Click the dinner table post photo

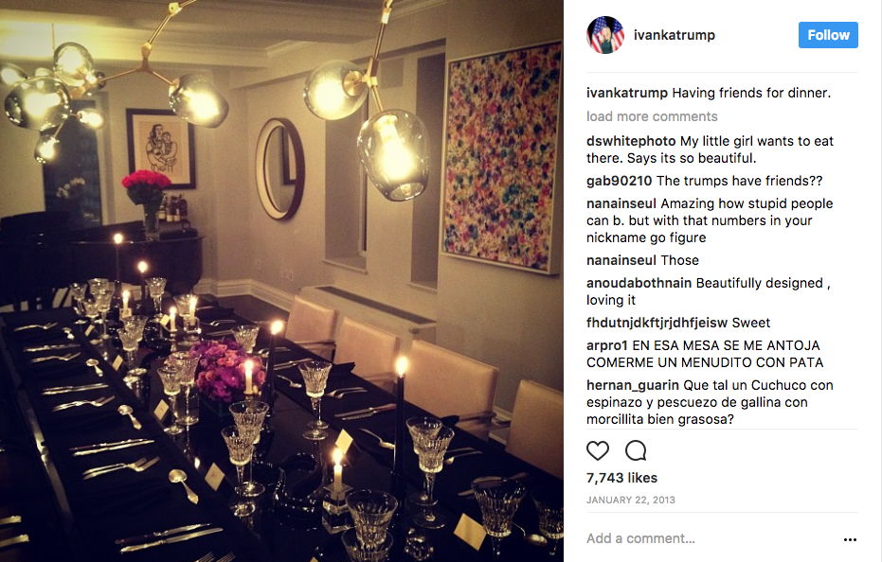coord(281,281)
